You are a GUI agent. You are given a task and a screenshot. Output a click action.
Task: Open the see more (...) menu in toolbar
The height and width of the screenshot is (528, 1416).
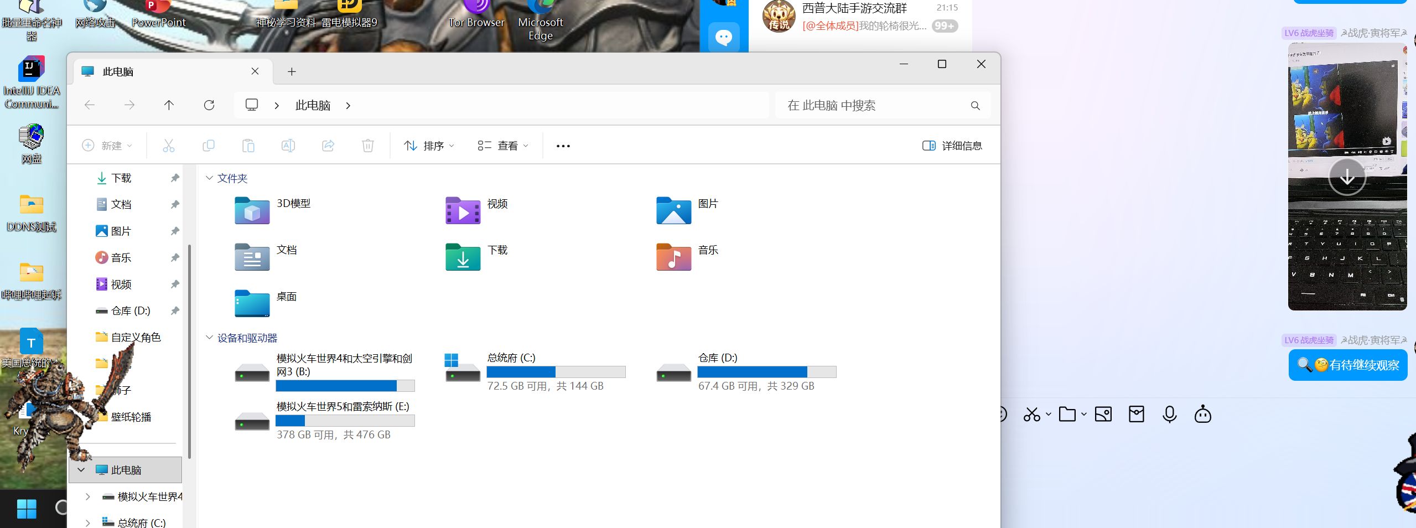coord(563,146)
